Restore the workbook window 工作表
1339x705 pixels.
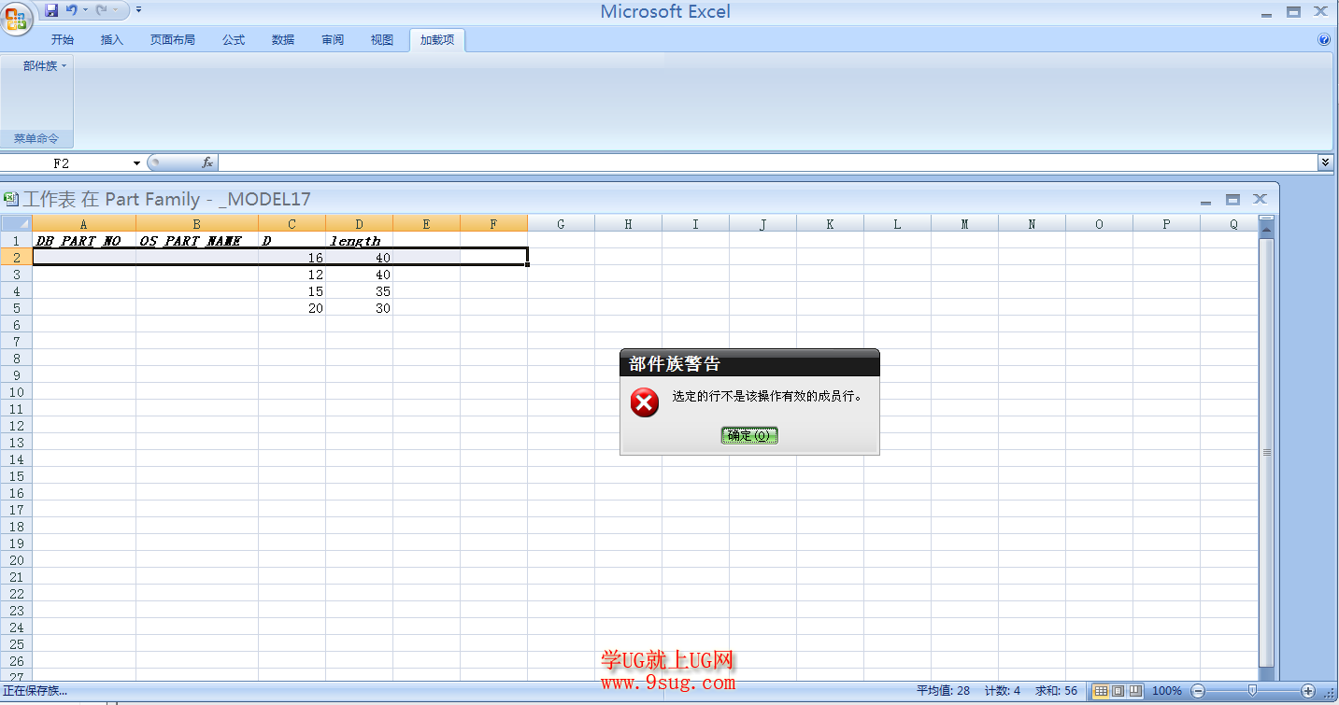(x=1232, y=200)
